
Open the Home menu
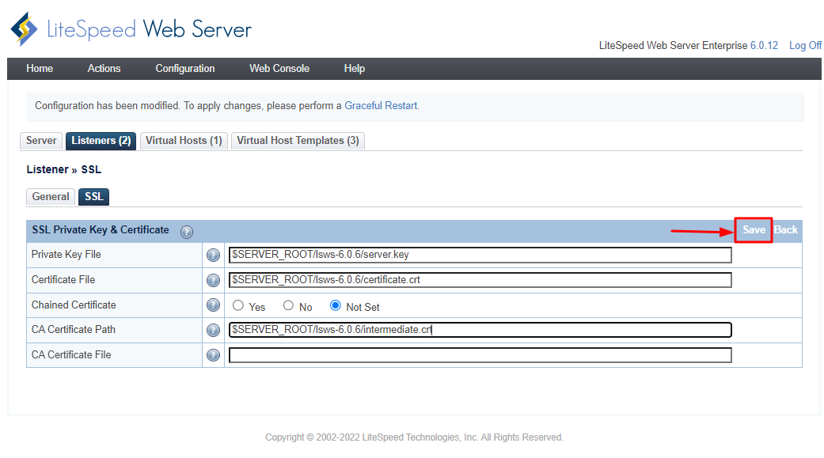(40, 68)
